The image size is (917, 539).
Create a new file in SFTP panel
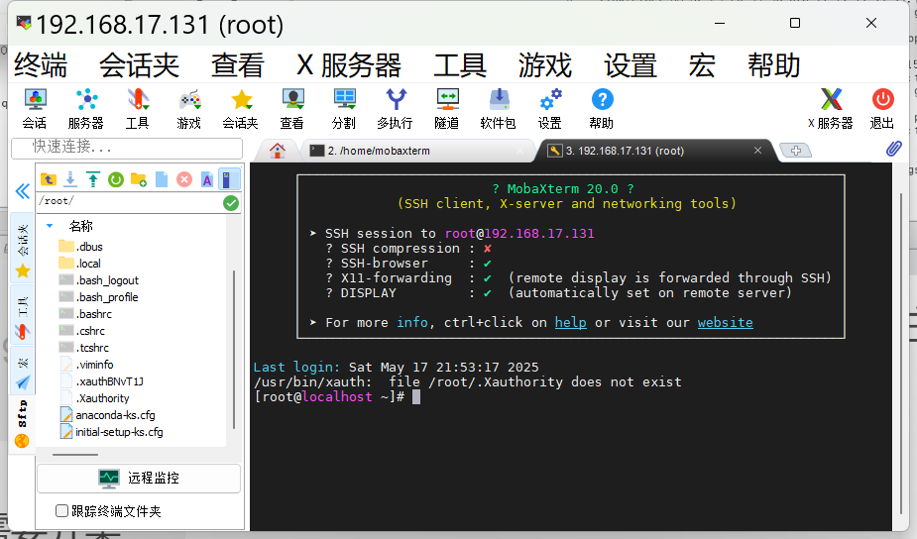162,179
